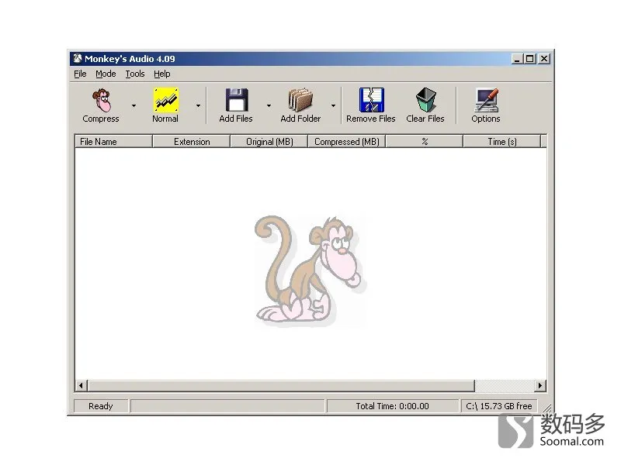
Task: Click the horizontal scrollbar thumb
Action: (281, 385)
